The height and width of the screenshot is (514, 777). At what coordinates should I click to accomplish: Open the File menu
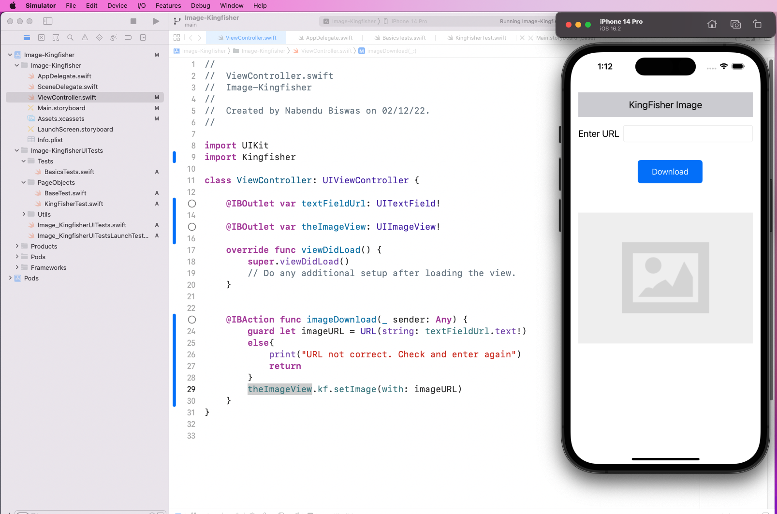pos(71,6)
